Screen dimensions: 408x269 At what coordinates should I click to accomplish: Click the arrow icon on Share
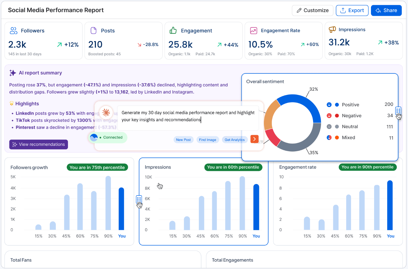[x=378, y=10]
